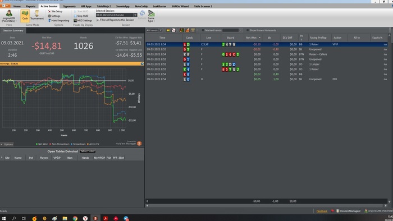Open the application menu orange button
393x221 pixels.
tap(5, 6)
